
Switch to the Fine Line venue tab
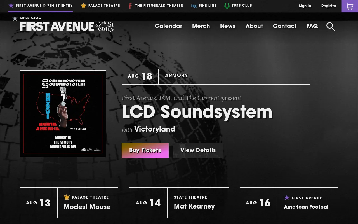point(204,6)
